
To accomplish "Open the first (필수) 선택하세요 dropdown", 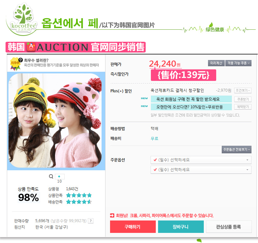I will click(x=201, y=160).
